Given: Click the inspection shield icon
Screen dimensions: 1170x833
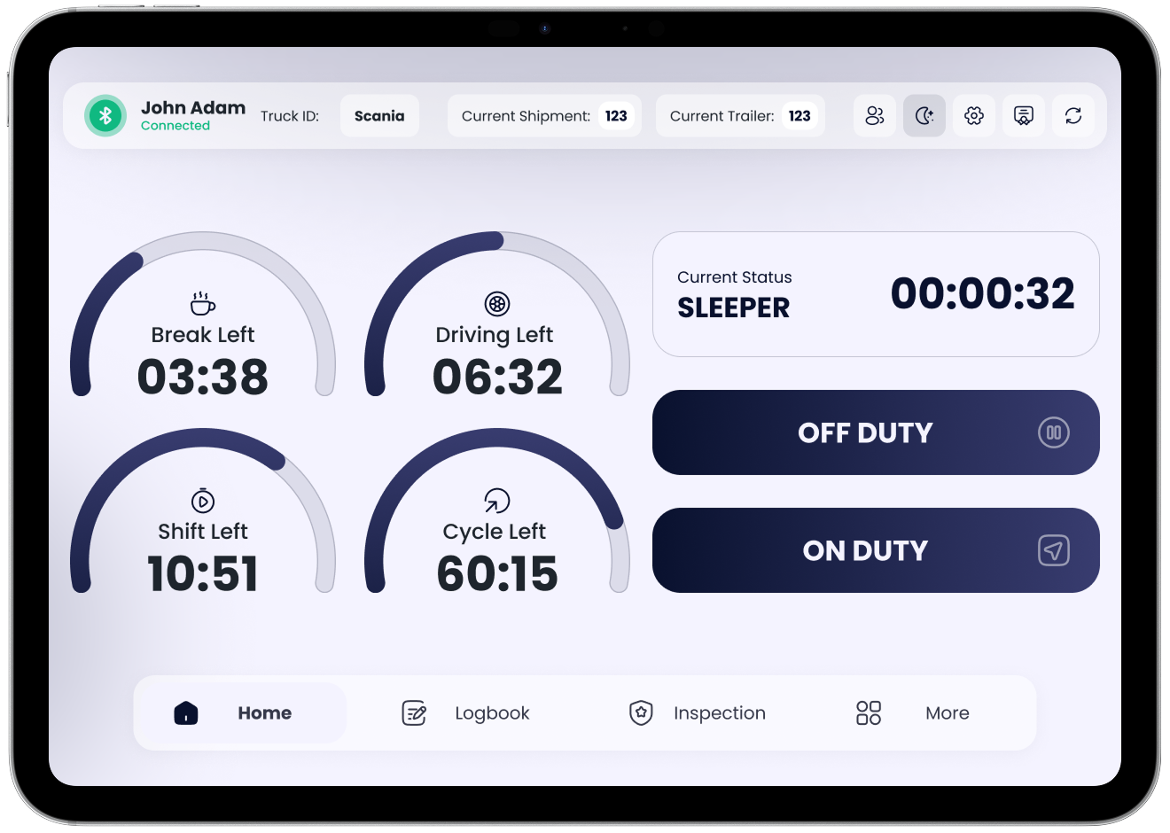Looking at the screenshot, I should click(x=641, y=712).
